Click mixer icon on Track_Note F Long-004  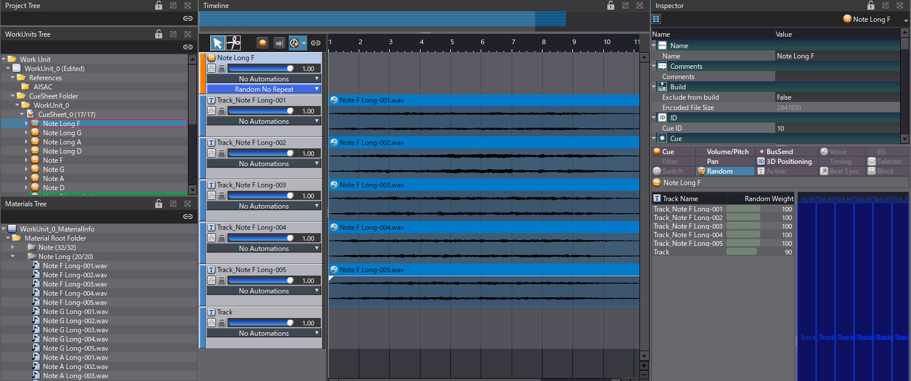coord(222,238)
